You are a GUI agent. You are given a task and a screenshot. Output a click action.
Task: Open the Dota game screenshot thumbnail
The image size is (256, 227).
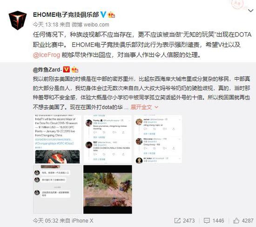click(x=108, y=189)
